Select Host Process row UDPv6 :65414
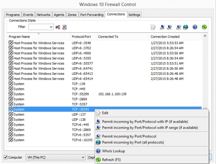This screenshot has height=164, width=216. [x=105, y=78]
